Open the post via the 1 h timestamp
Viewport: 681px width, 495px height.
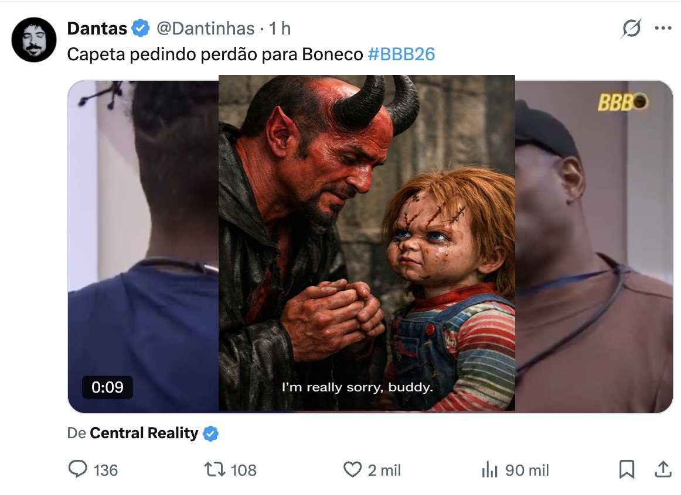[x=280, y=28]
